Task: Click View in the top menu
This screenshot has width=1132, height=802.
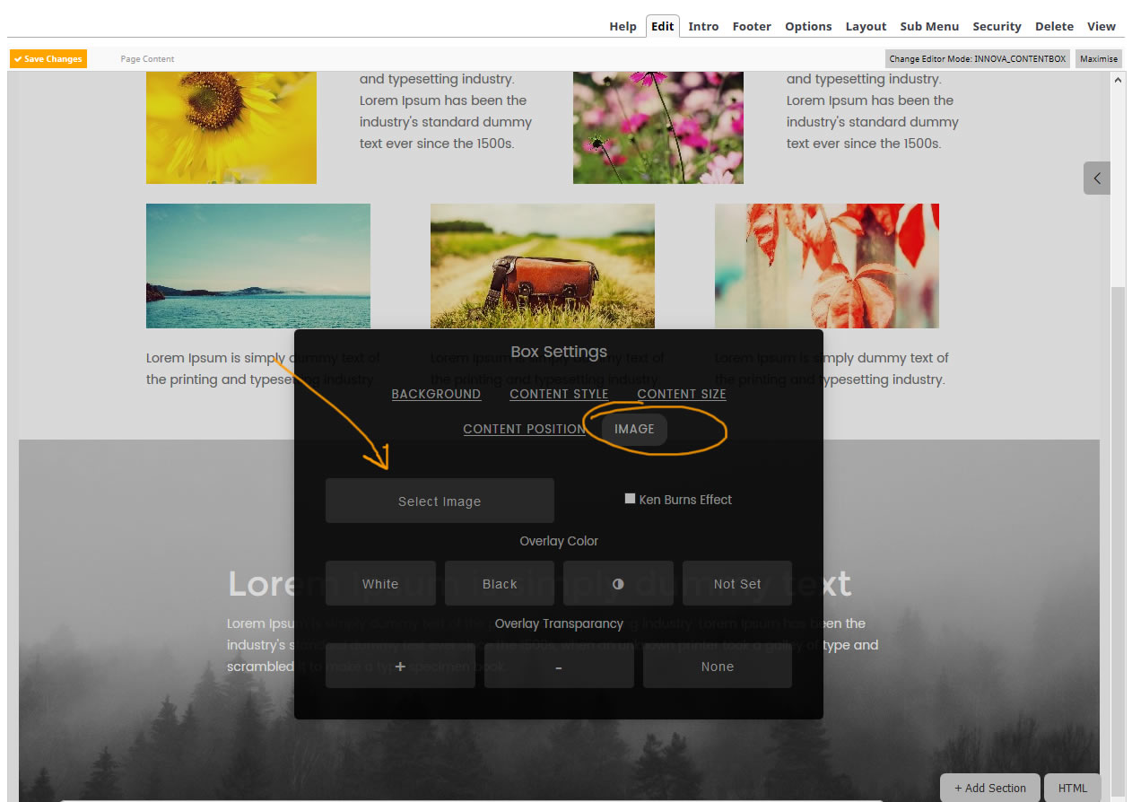Action: pos(1102,26)
